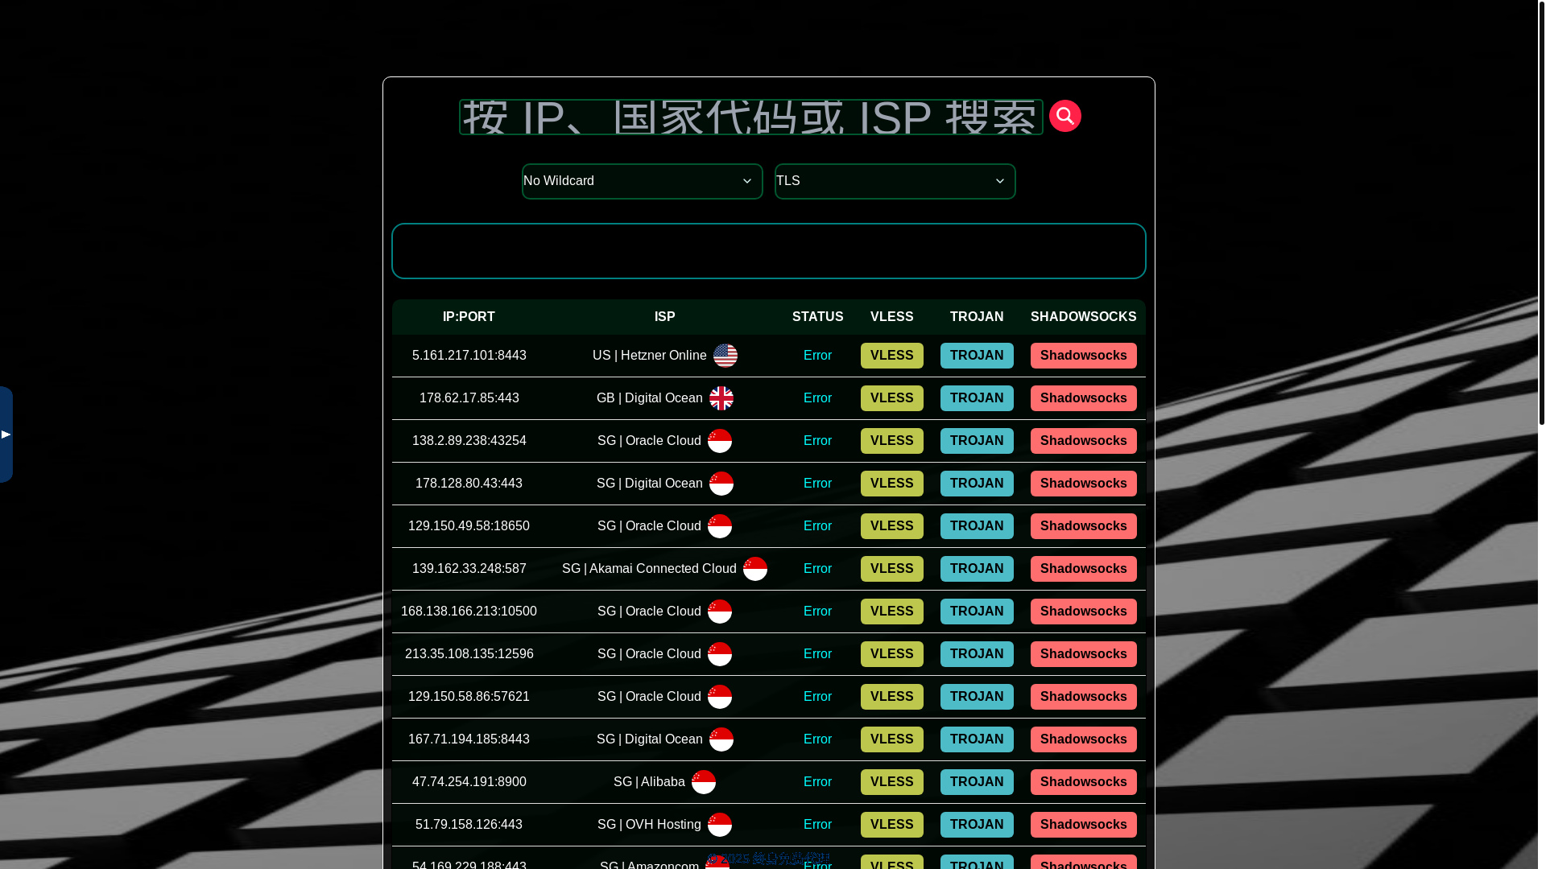Screen dimensions: 1546x869
Task: Open the No Wildcard dropdown
Action: tap(642, 181)
